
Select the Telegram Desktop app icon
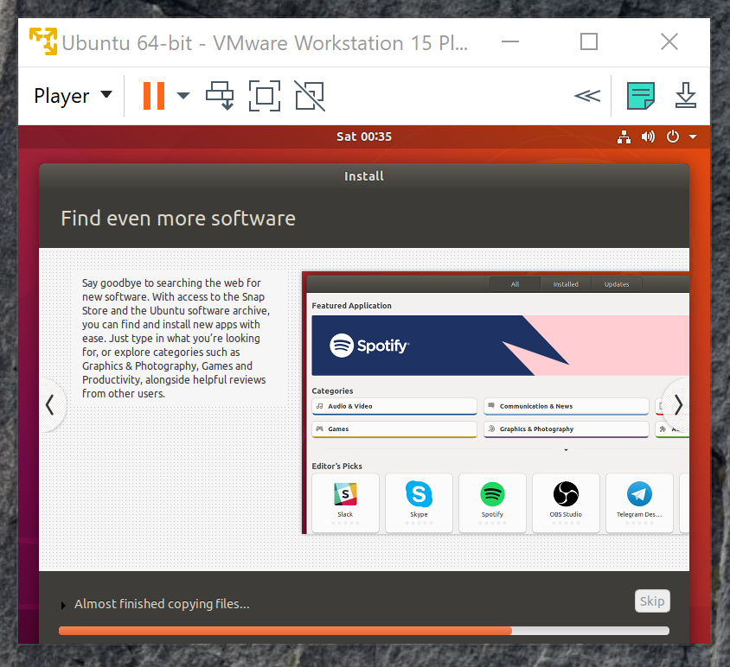(640, 502)
